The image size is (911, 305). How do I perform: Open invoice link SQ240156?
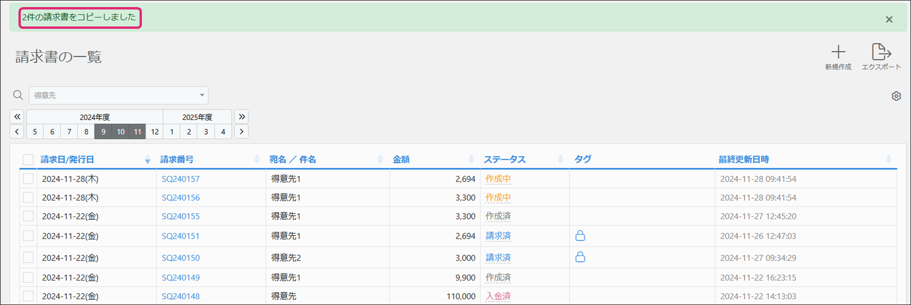click(181, 198)
